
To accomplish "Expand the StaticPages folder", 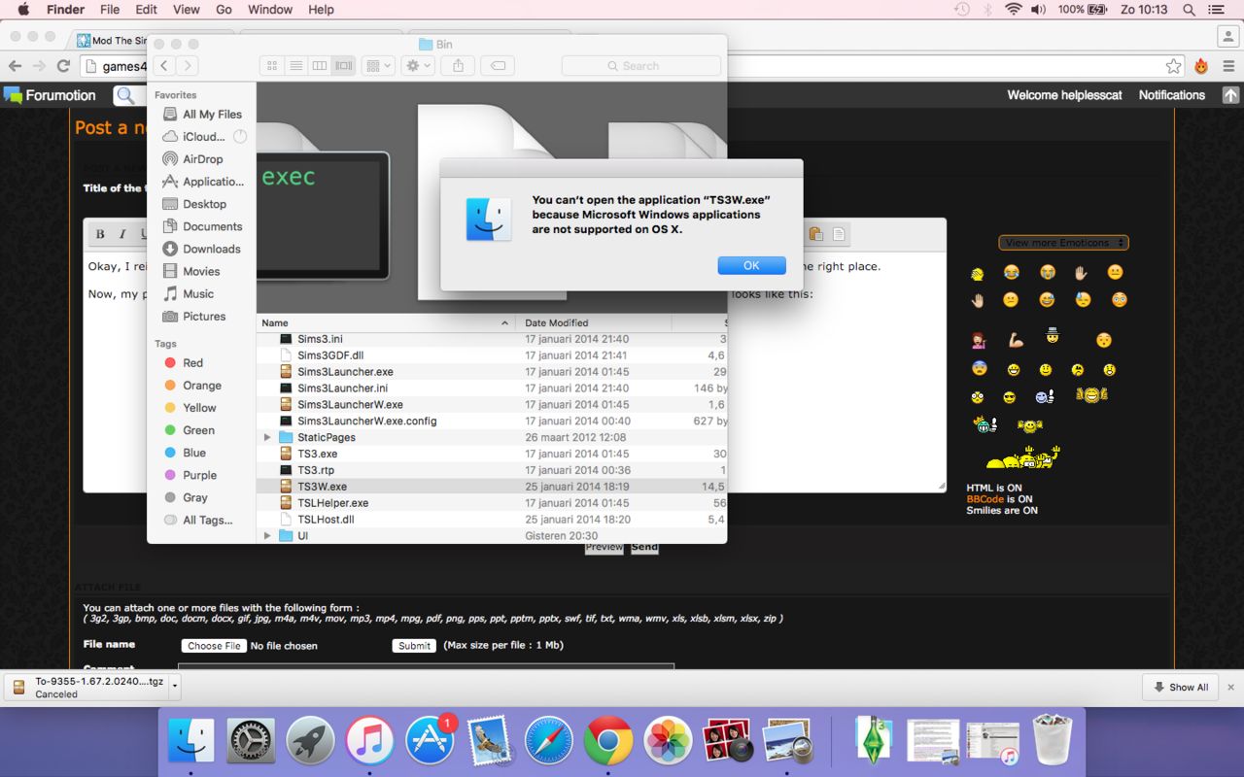I will [267, 437].
